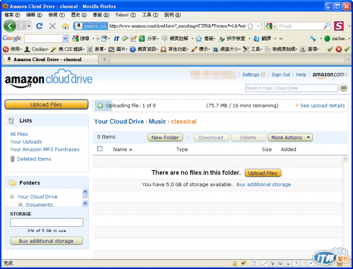The image size is (353, 269).
Task: Click the red error X developer icon
Action: 339,49
